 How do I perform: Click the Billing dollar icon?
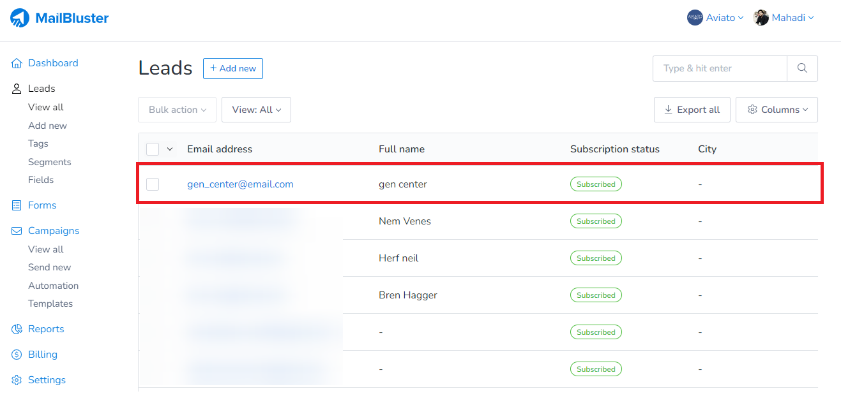point(15,354)
